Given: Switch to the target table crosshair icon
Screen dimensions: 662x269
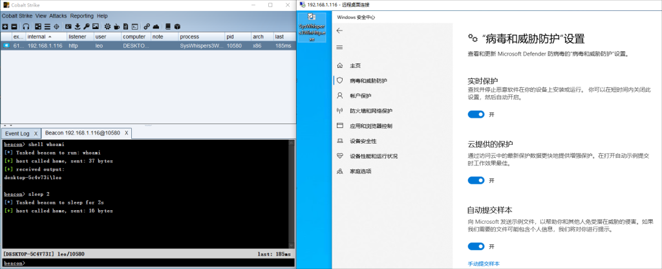Looking at the screenshot, I should click(57, 27).
